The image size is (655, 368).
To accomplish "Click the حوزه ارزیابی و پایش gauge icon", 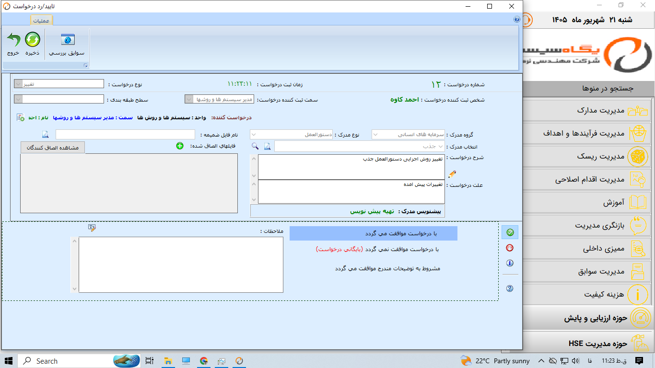I will (x=640, y=318).
